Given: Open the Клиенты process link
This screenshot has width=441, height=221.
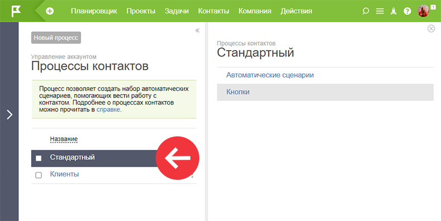Looking at the screenshot, I should [64, 174].
